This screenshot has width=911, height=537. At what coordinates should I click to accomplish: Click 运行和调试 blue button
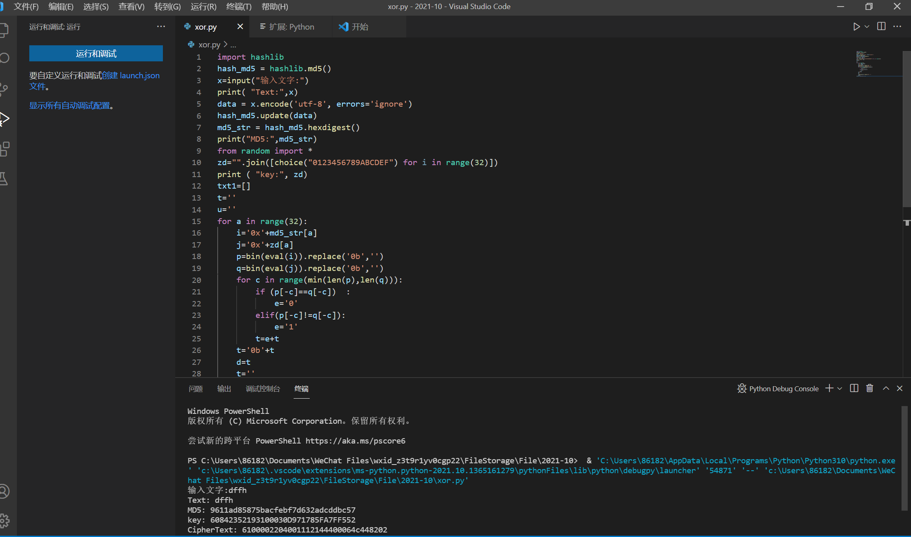tap(96, 54)
